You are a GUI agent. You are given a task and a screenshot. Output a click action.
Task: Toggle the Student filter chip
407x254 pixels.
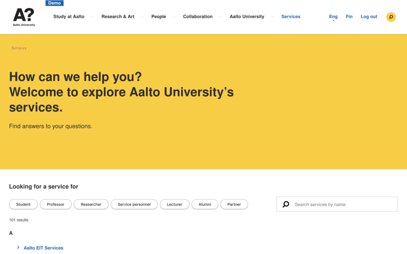point(23,204)
